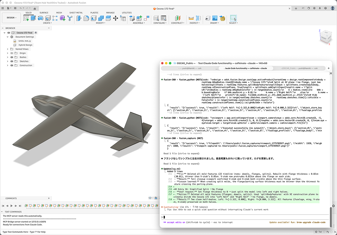Click the Insert Image icon
Image resolution: width=337 pixels, height=235 pixels.
tap(215, 18)
